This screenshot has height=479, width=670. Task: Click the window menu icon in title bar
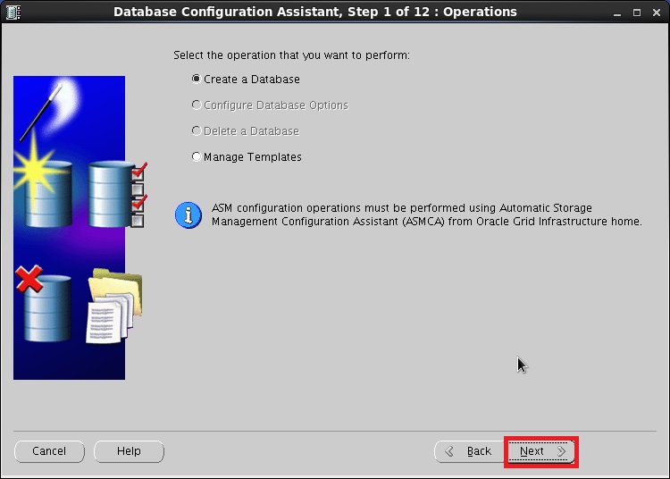click(13, 12)
